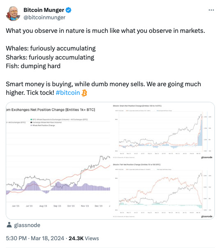Click the orange Bitcoin emoji symbol
The height and width of the screenshot is (248, 221).
[84, 93]
